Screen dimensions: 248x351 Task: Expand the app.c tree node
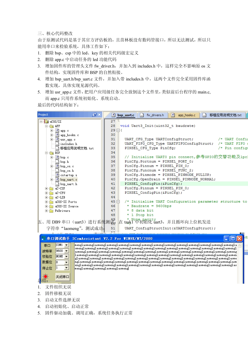52,130
